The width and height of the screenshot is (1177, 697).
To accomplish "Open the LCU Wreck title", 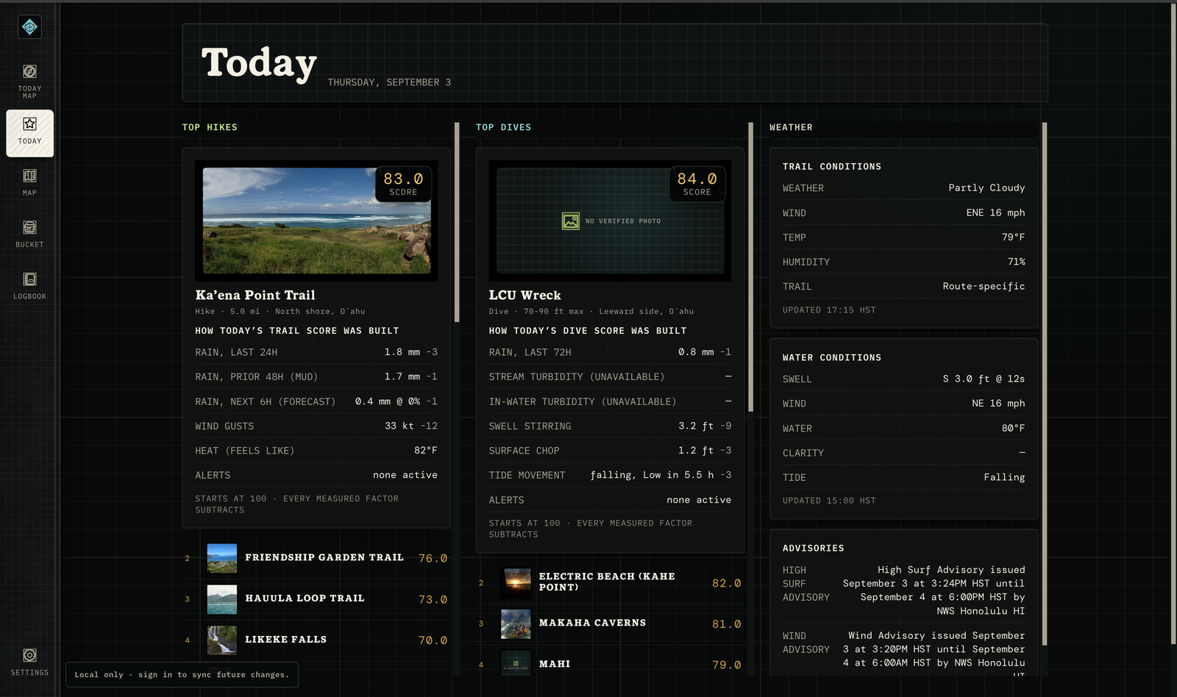I will (525, 295).
